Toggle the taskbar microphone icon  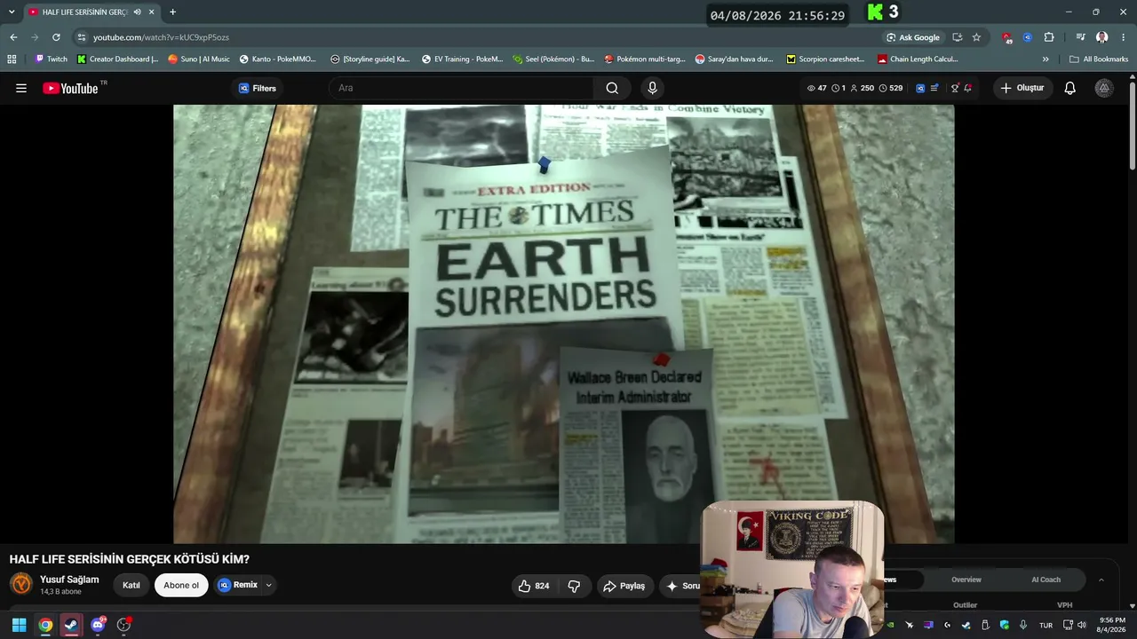(x=1023, y=625)
